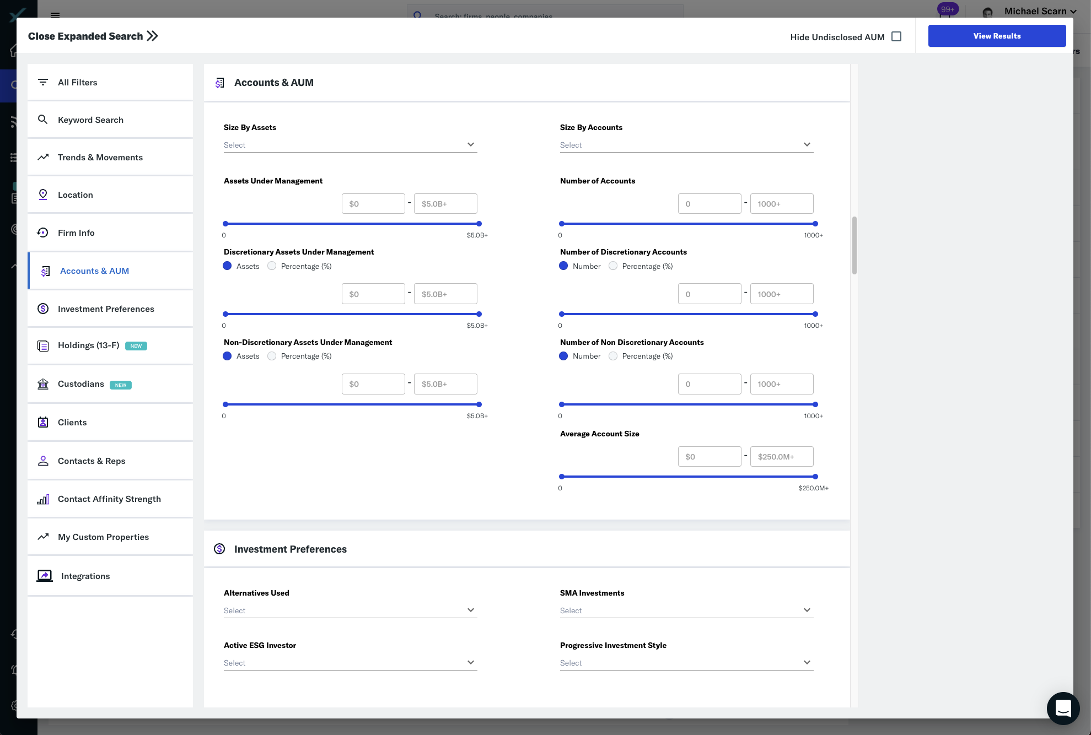Click the View Results button

(x=997, y=35)
